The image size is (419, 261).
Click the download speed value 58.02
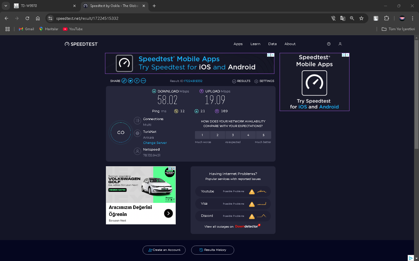click(x=168, y=100)
